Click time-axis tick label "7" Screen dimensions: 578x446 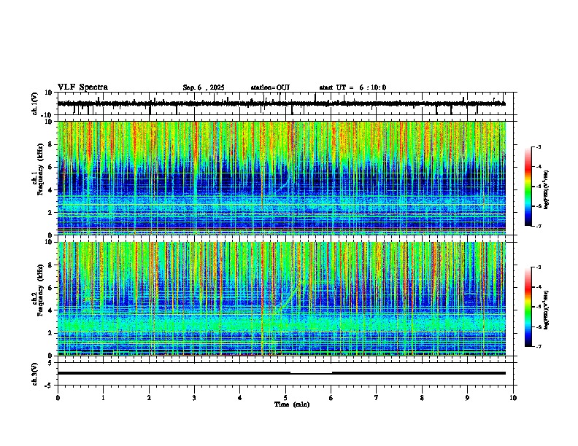tap(377, 398)
